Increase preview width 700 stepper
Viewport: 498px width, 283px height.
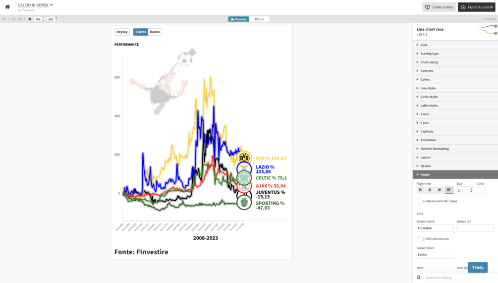point(44,18)
